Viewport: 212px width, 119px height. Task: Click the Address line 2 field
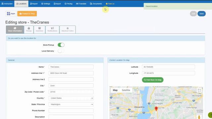click(71, 79)
